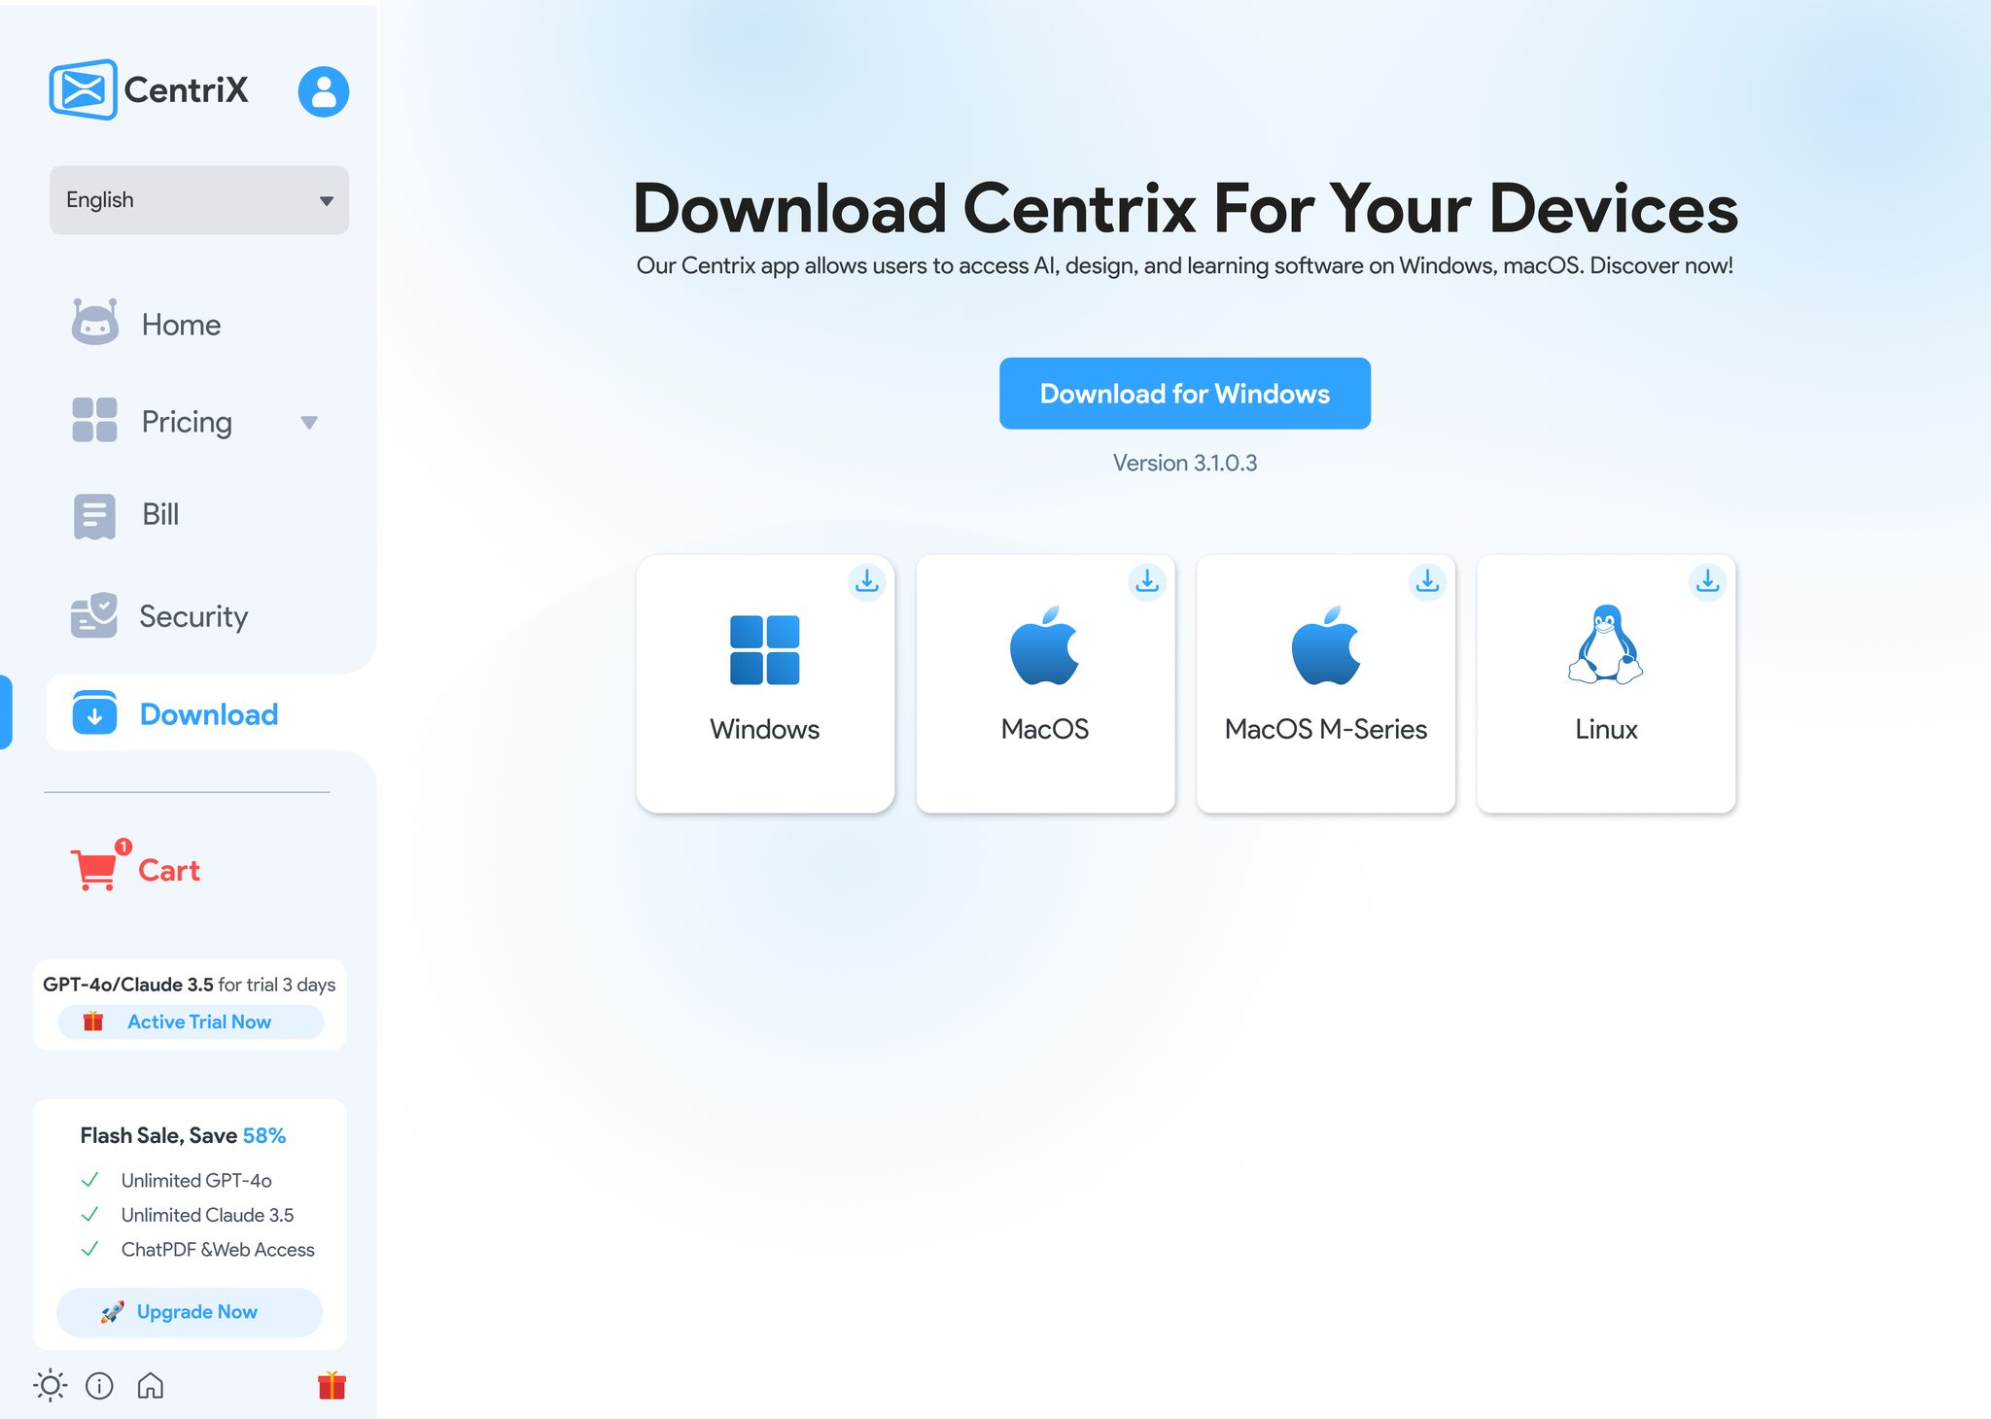Screen dimensions: 1991x1419
Task: Click the house icon in bottom bar
Action: 151,1385
